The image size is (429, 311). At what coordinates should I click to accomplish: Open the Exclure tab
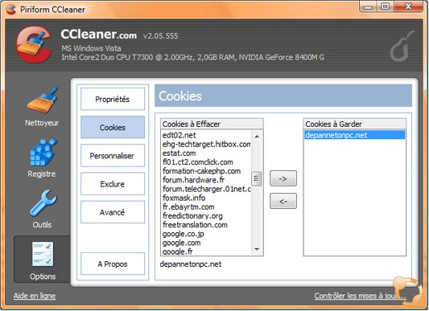113,184
